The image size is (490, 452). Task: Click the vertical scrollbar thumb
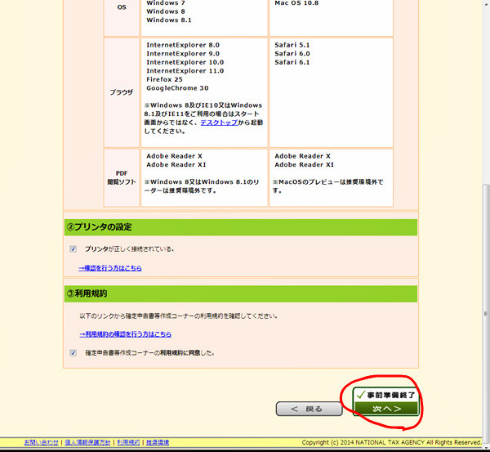click(486, 313)
